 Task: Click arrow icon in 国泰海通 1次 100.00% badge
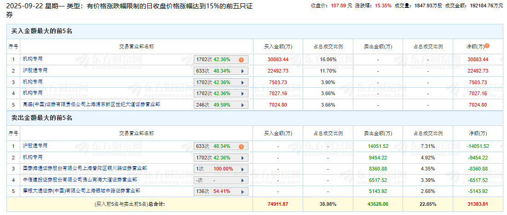[242, 169]
